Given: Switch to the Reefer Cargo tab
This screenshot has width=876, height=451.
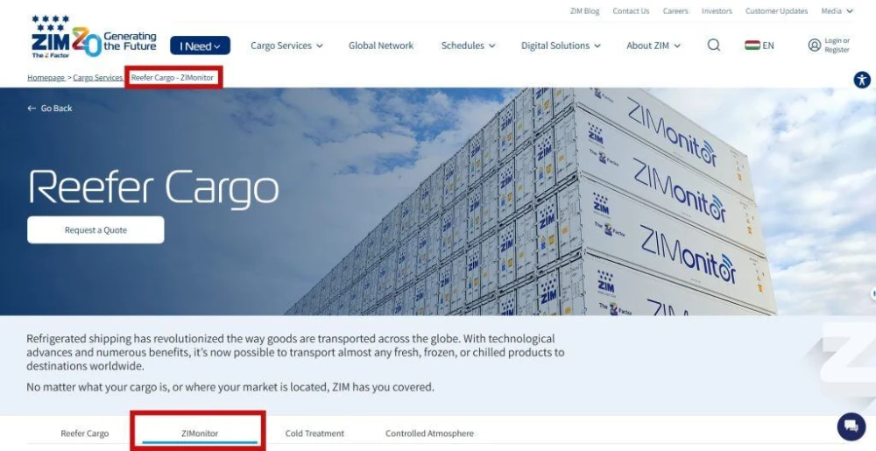Looking at the screenshot, I should coord(85,433).
